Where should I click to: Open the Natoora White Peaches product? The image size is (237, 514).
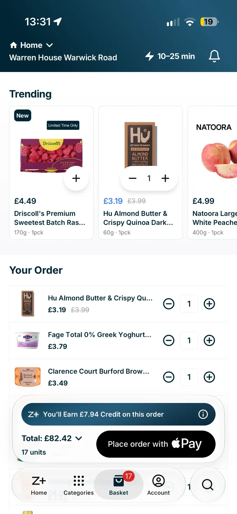click(x=212, y=173)
